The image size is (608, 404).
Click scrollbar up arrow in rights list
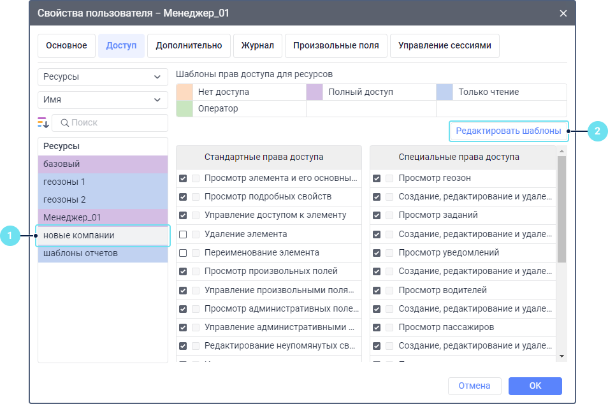[x=561, y=152]
